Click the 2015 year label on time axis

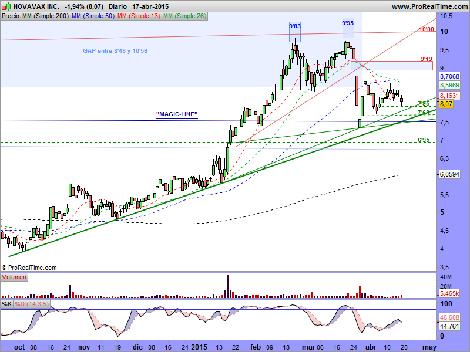(199, 347)
